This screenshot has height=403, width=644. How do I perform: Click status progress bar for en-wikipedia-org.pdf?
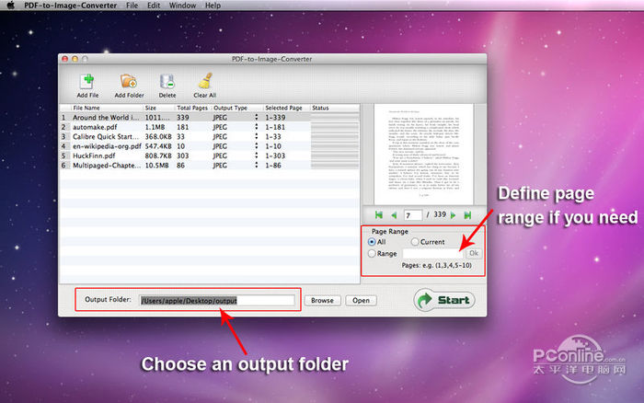[335, 146]
